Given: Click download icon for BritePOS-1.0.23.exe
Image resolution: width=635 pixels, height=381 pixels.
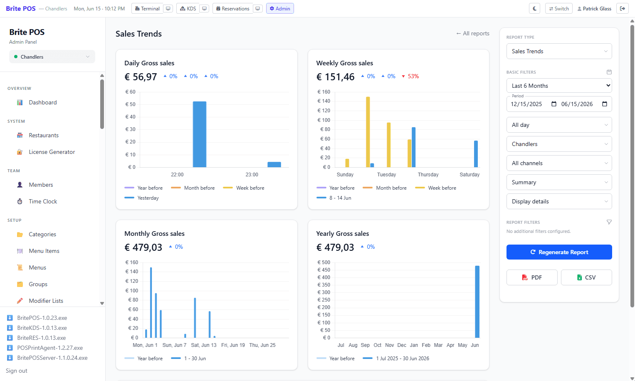Looking at the screenshot, I should coord(10,318).
